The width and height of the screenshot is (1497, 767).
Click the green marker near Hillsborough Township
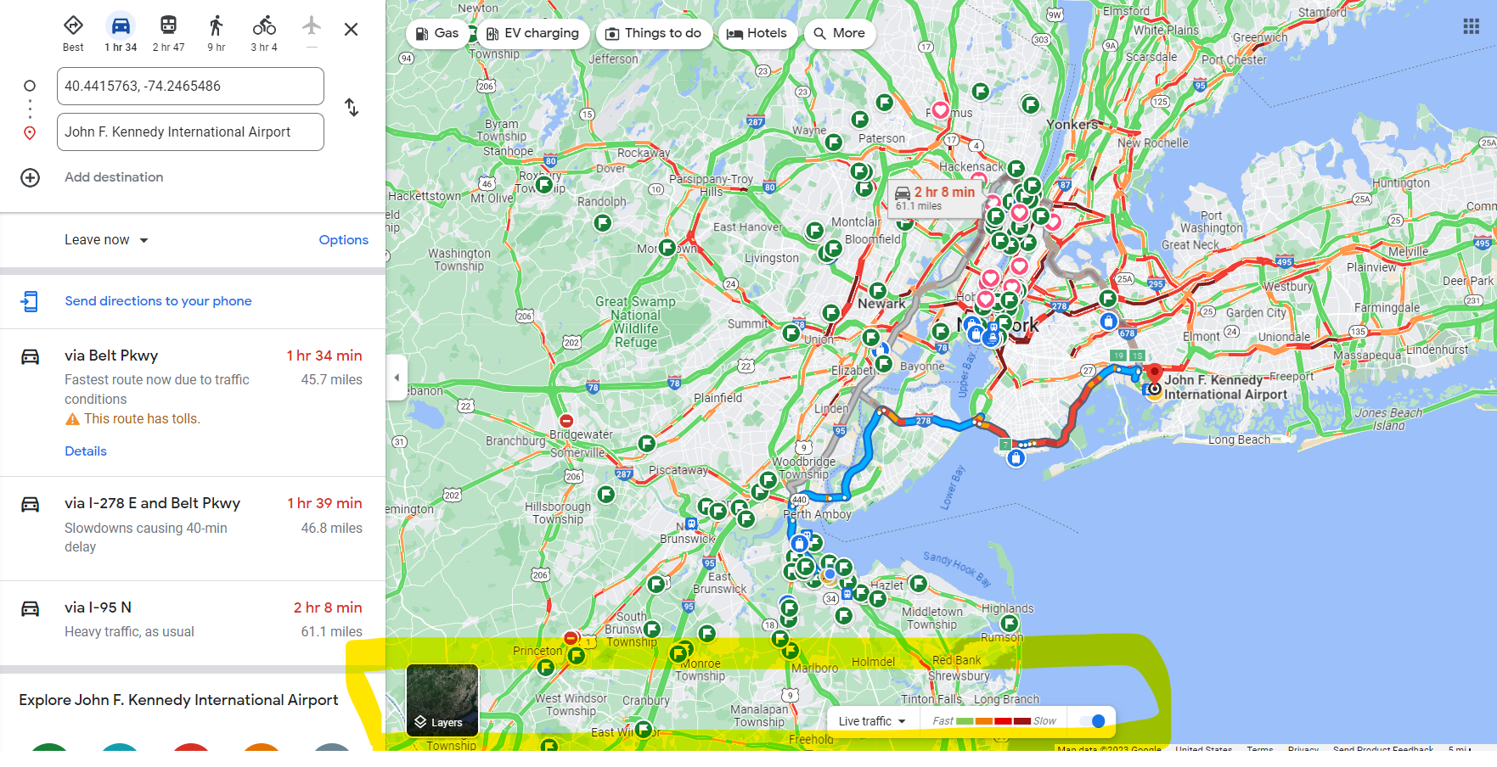tap(606, 494)
